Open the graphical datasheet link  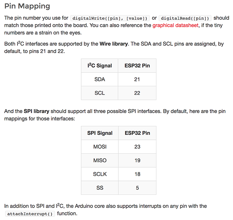pos(176,25)
